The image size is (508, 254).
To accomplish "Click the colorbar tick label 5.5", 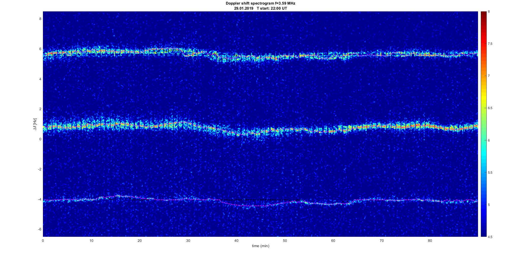I will click(x=490, y=173).
